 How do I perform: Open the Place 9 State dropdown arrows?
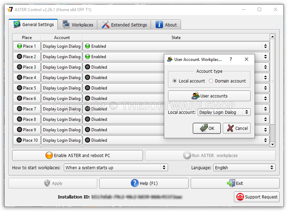pyautogui.click(x=265, y=130)
